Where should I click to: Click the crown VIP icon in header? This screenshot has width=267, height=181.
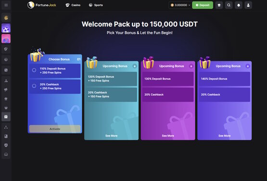(219, 5)
